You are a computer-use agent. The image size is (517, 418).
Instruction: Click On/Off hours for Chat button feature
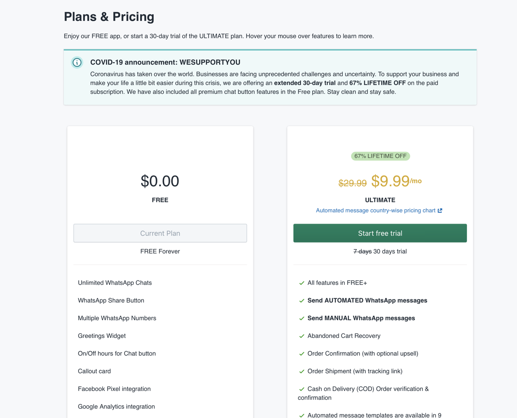tap(117, 353)
